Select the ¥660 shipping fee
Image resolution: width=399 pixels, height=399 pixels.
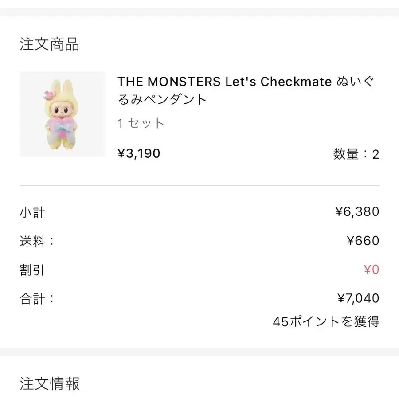(363, 241)
